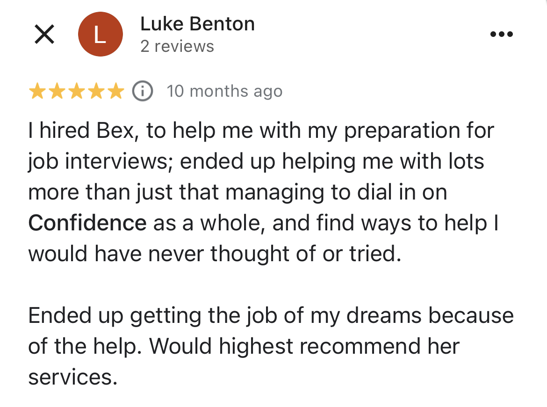Click the info icon beside the star rating
Viewport: 547px width, 407px height.
coord(142,91)
